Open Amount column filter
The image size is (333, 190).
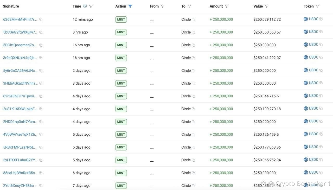227,6
